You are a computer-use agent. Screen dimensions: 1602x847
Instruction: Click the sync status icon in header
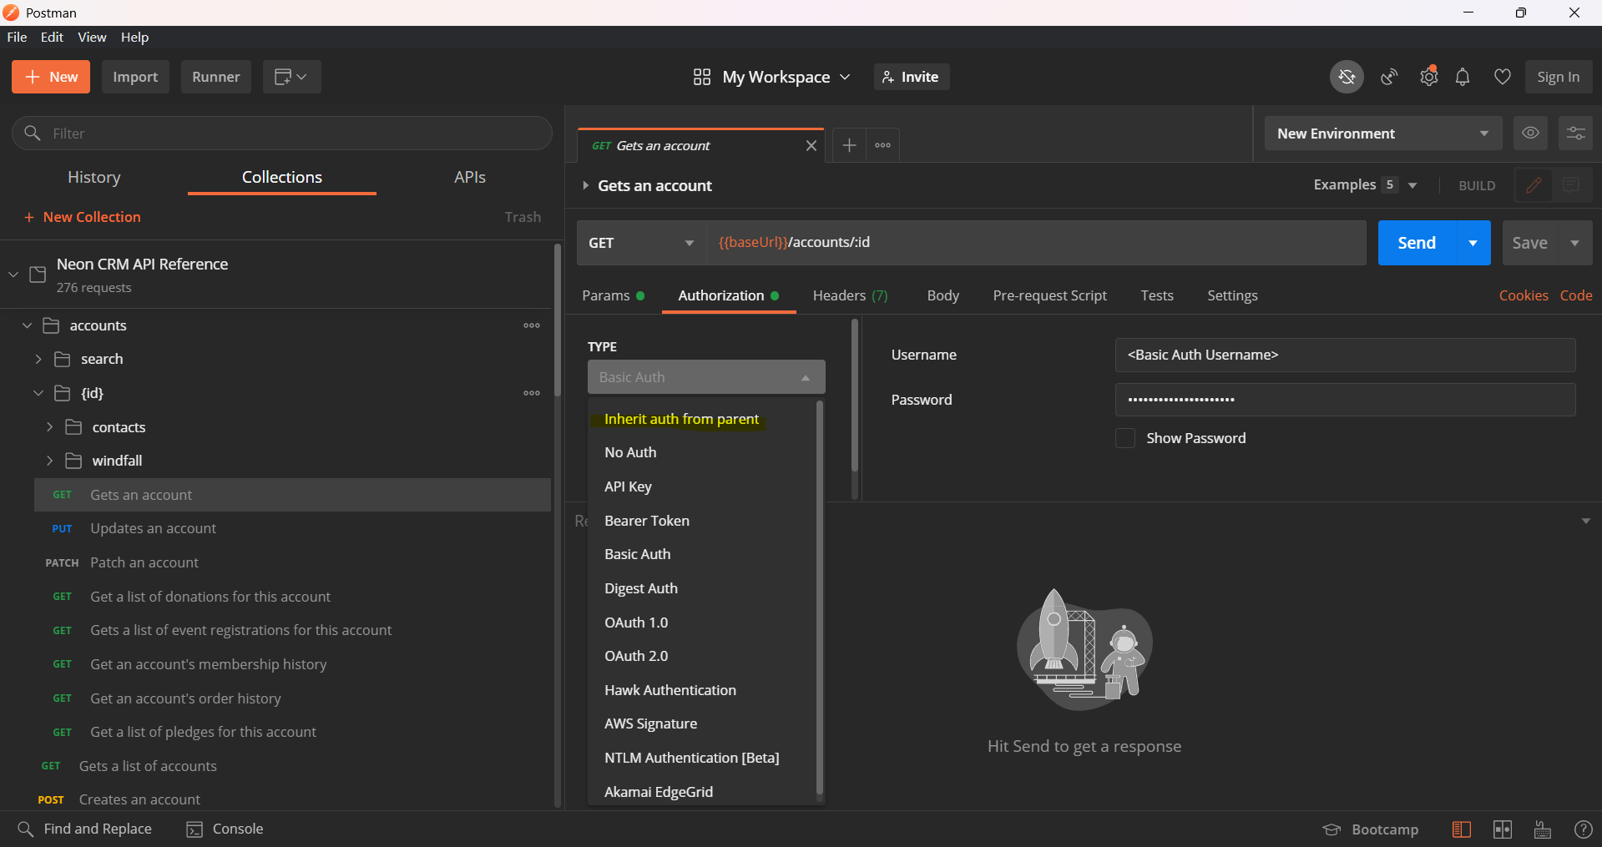pyautogui.click(x=1347, y=77)
